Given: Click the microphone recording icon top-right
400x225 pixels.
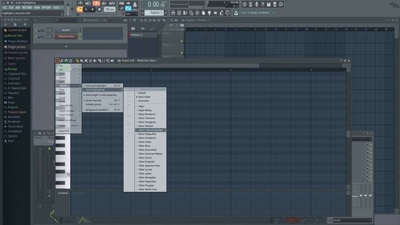Looking at the screenshot, I should point(256,4).
